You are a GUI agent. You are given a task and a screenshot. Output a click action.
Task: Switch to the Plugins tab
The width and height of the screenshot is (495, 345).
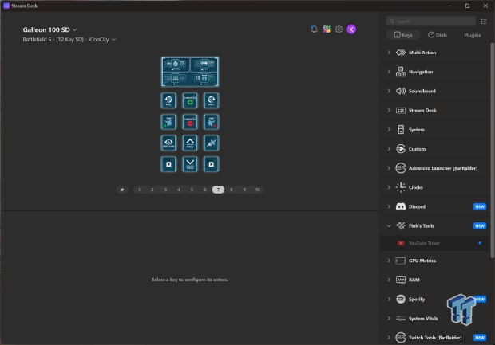tap(472, 35)
